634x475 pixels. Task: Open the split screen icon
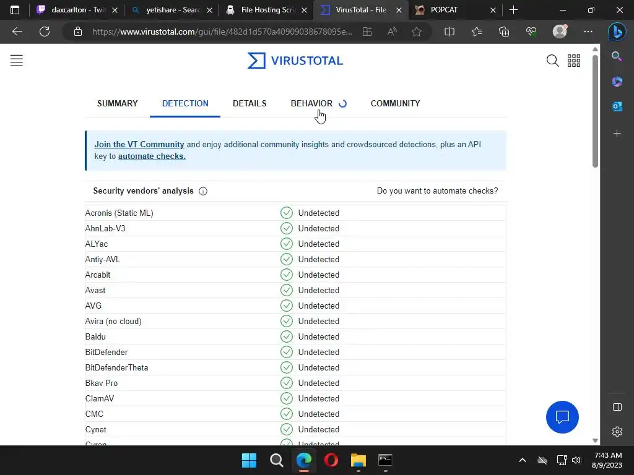449,32
